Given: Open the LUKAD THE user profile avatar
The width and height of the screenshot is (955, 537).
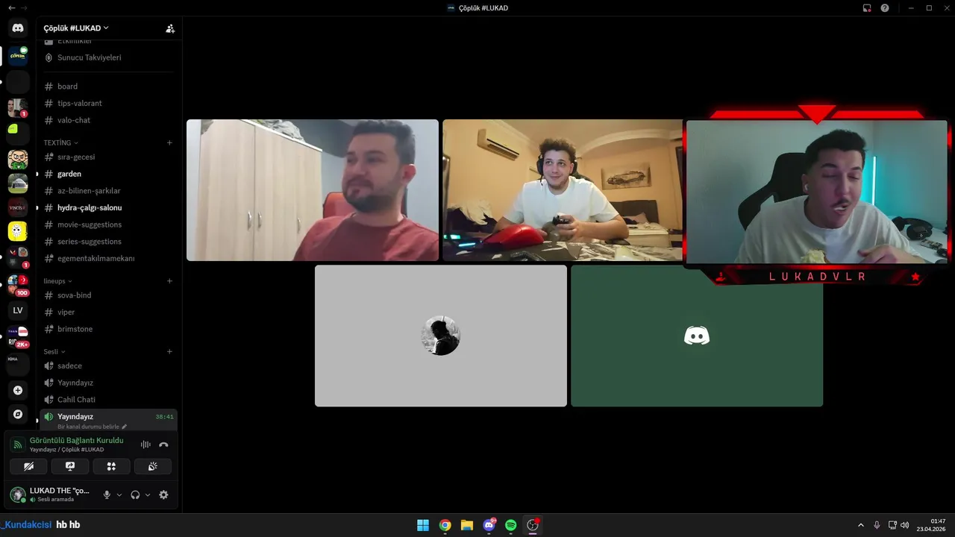Looking at the screenshot, I should (18, 494).
